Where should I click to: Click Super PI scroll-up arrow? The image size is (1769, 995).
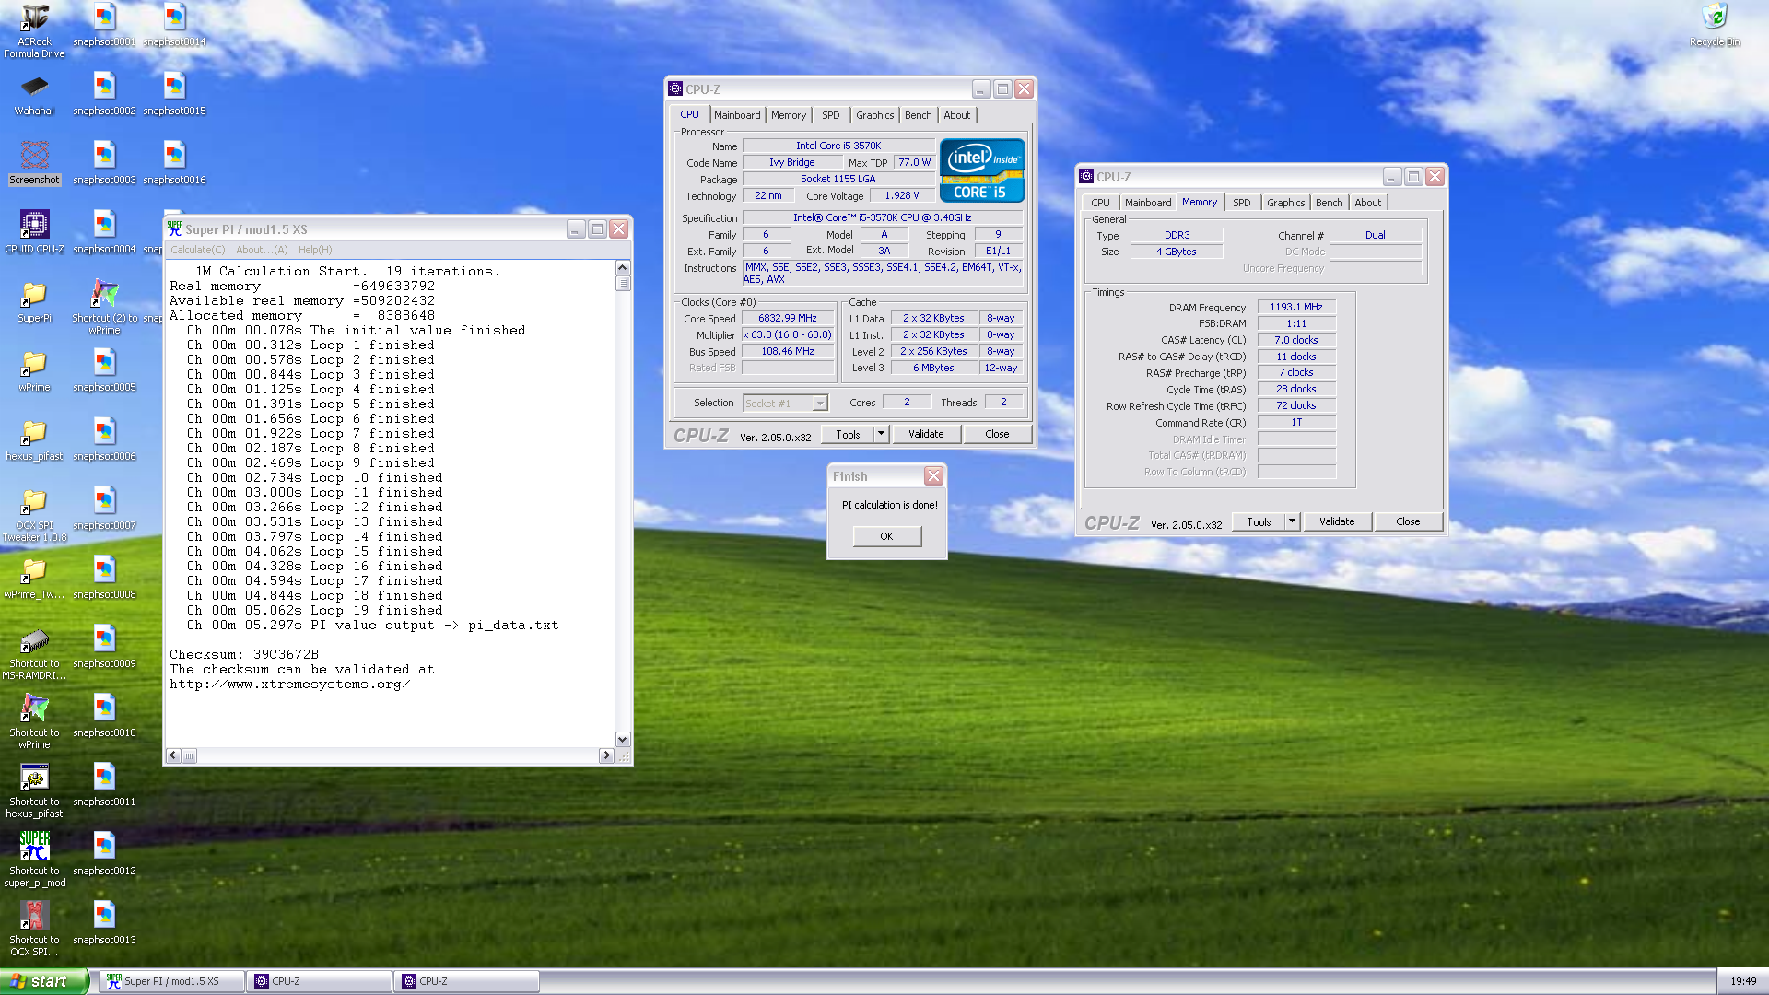(623, 268)
